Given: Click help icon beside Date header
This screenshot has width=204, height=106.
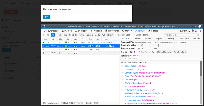Looking at the screenshot, I should [122, 76].
